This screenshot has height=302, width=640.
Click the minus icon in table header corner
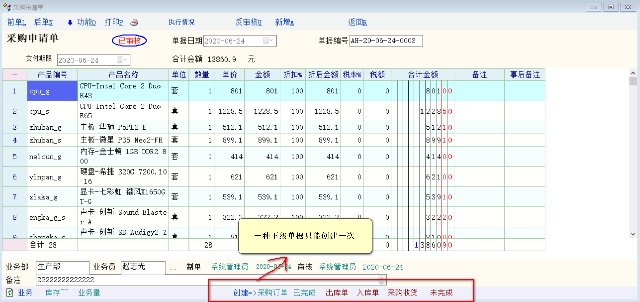15,74
